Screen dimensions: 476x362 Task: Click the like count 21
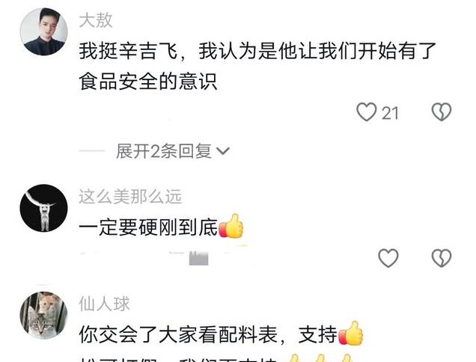coord(390,114)
